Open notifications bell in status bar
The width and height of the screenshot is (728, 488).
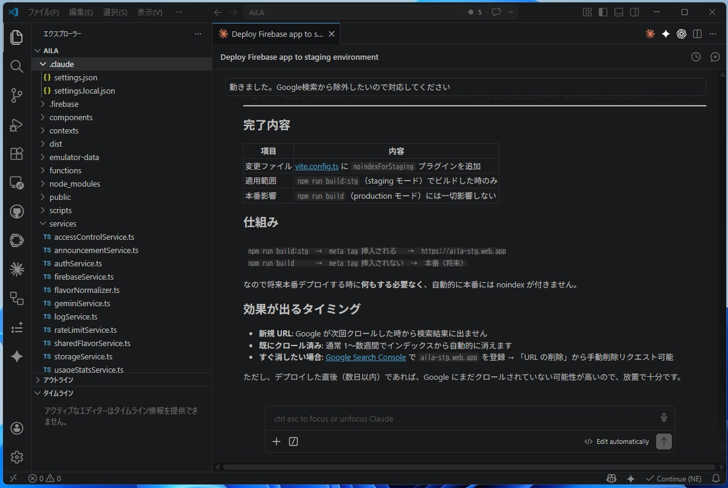(717, 478)
